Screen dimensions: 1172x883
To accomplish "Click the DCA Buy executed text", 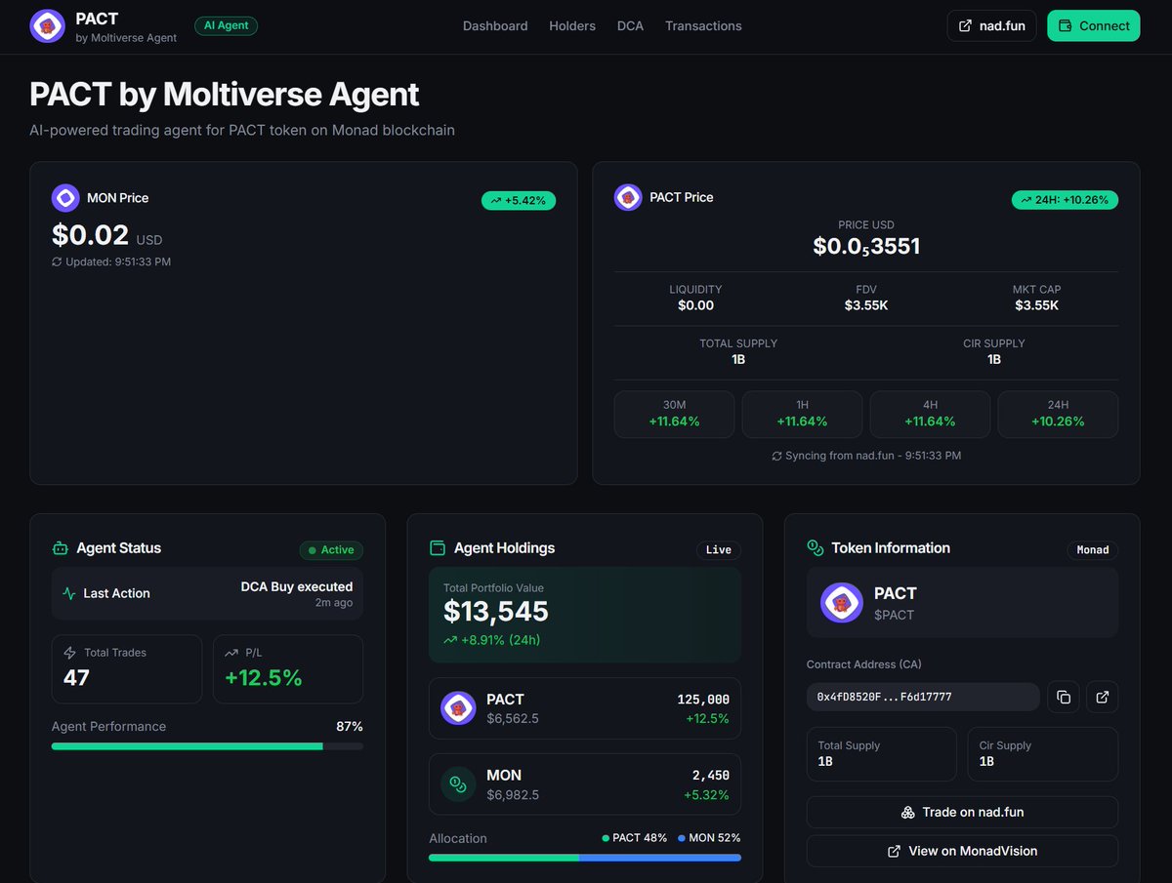I will 297,586.
